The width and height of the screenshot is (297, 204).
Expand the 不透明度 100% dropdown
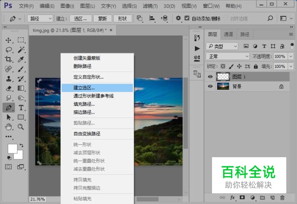coord(290,56)
